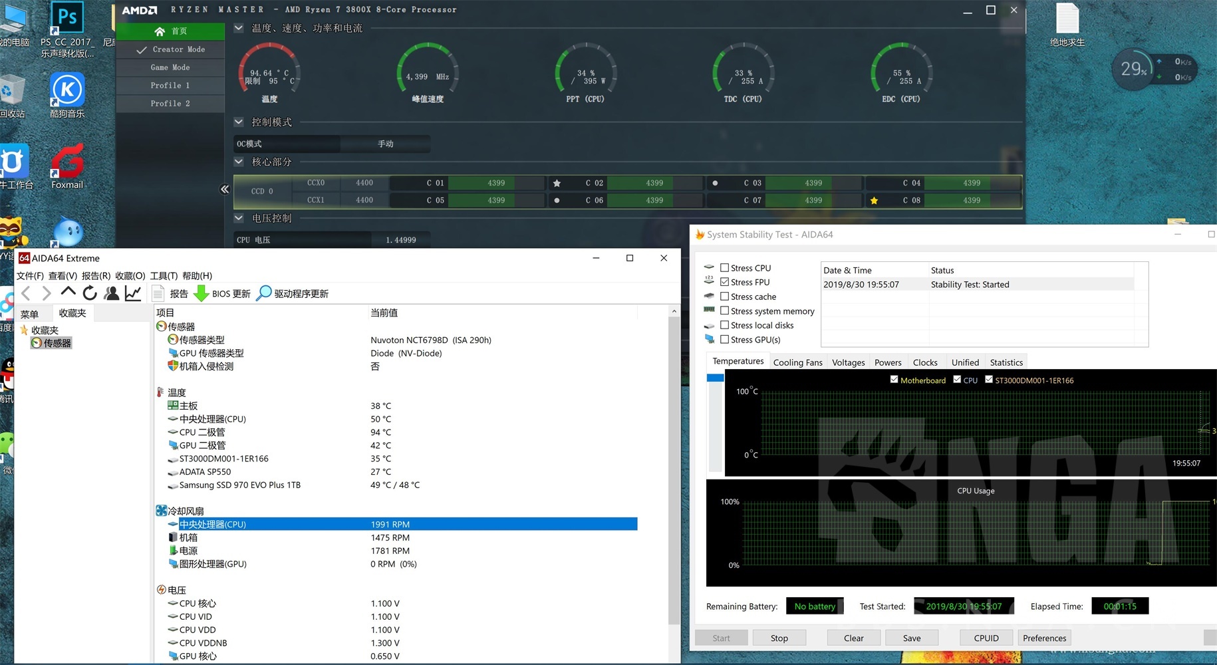
Task: Click Clear to reset stability test log
Action: (x=853, y=637)
